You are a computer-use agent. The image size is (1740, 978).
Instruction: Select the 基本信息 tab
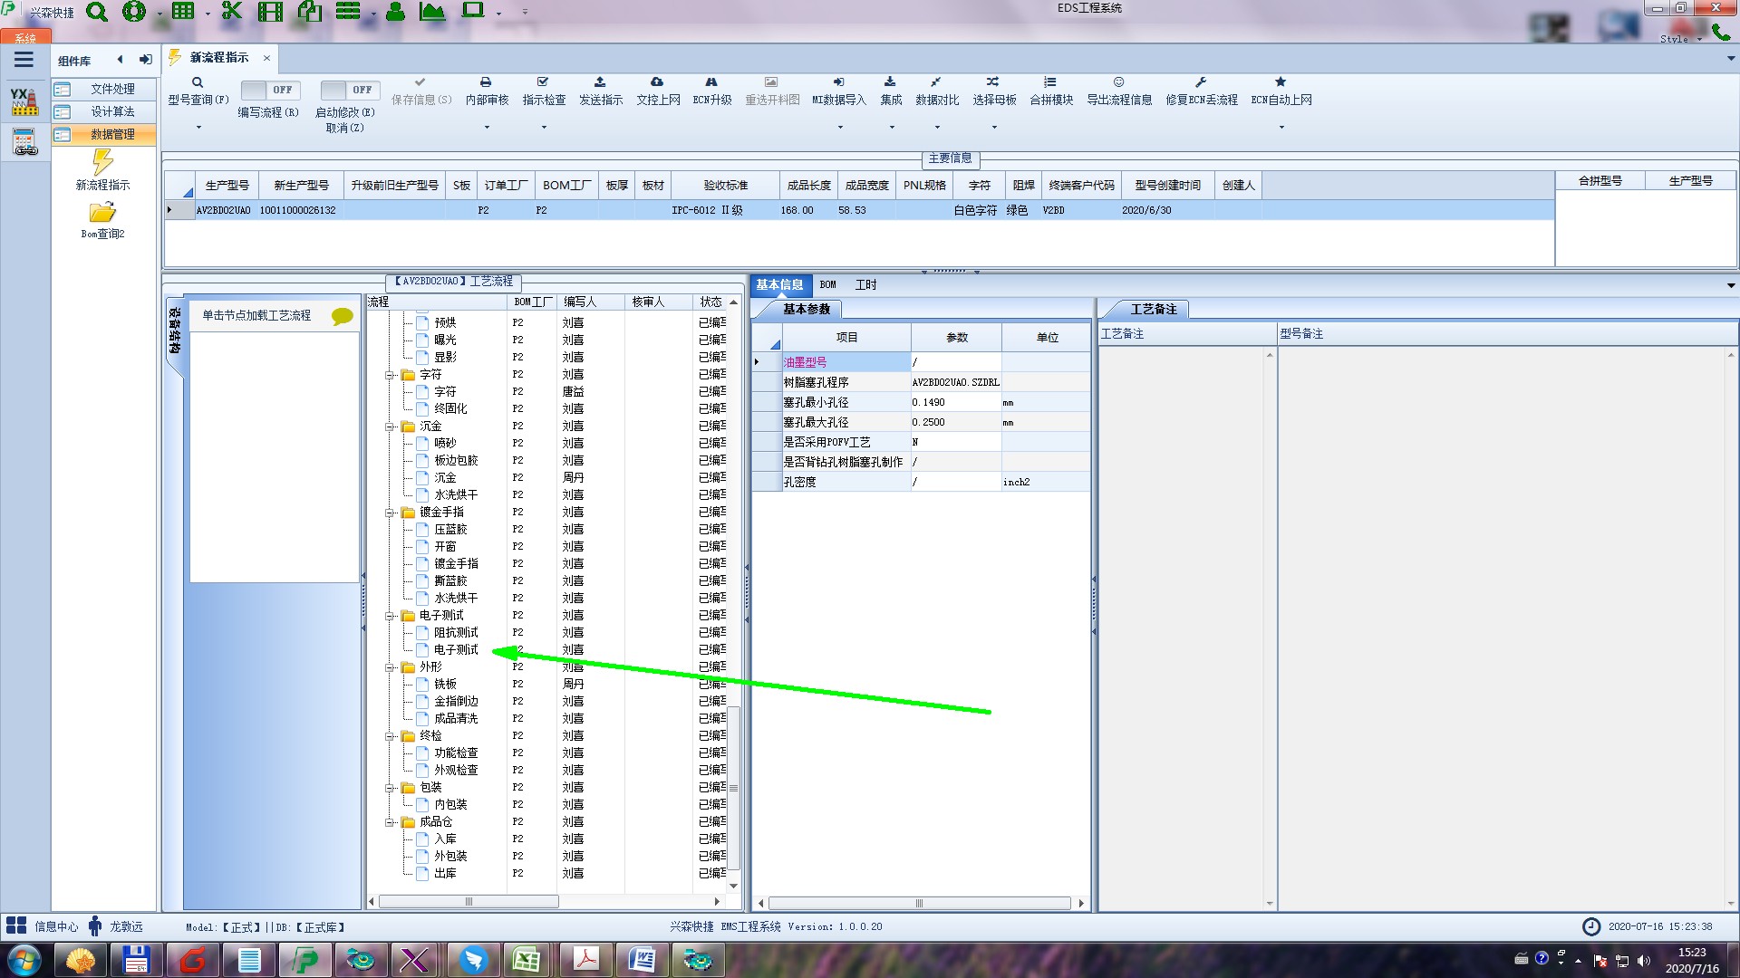click(779, 284)
